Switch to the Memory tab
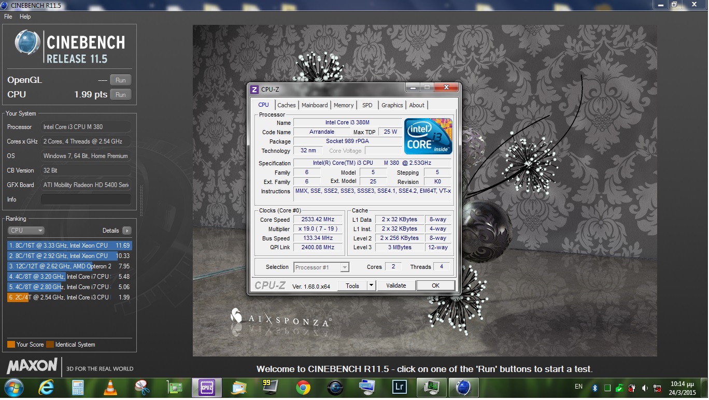The height and width of the screenshot is (400, 709). point(344,105)
